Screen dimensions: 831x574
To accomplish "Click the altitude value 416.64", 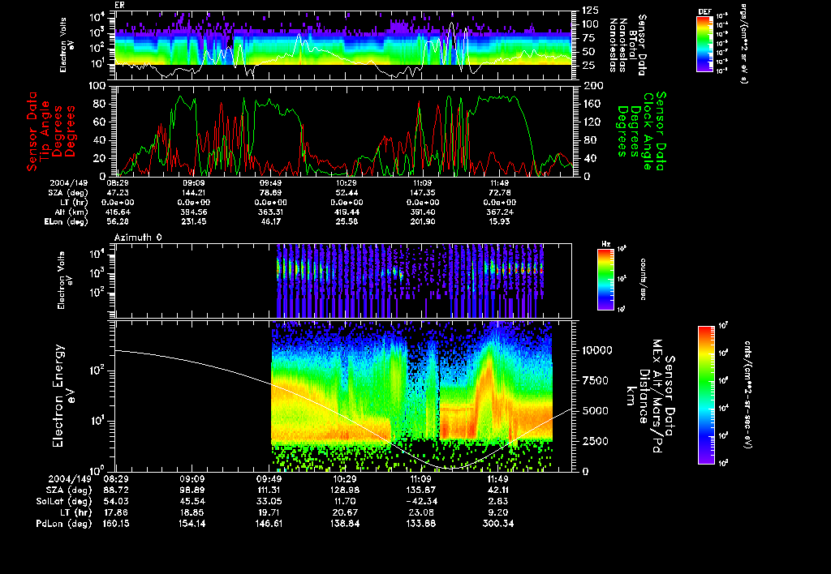I will (118, 212).
